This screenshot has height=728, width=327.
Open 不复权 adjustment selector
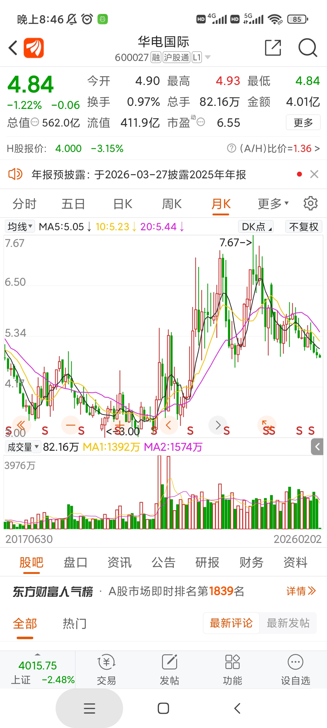click(304, 227)
